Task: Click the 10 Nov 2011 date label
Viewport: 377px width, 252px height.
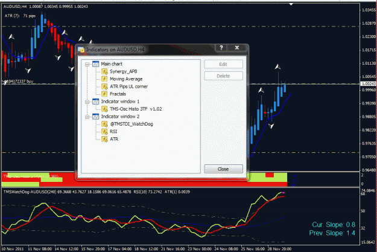Action: point(13,249)
